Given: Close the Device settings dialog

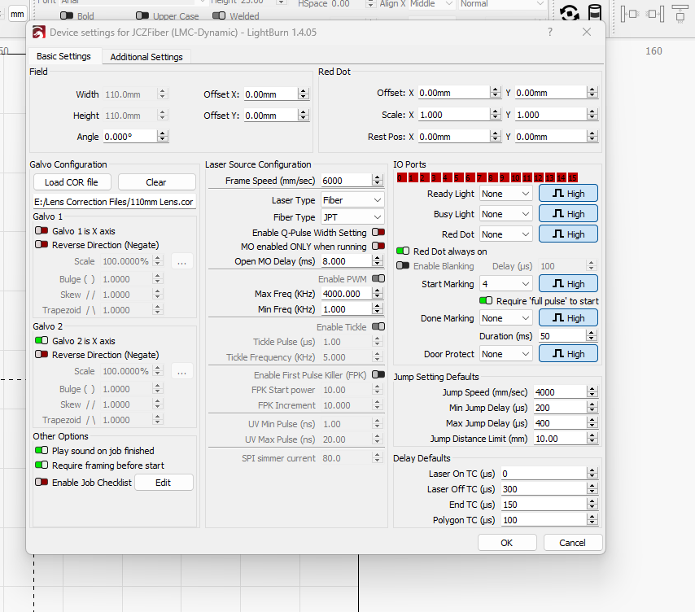Looking at the screenshot, I should pos(587,32).
